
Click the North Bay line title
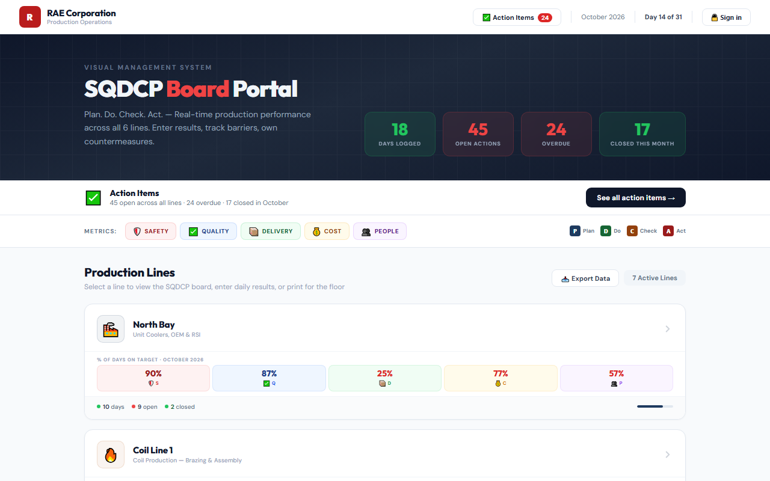[154, 325]
